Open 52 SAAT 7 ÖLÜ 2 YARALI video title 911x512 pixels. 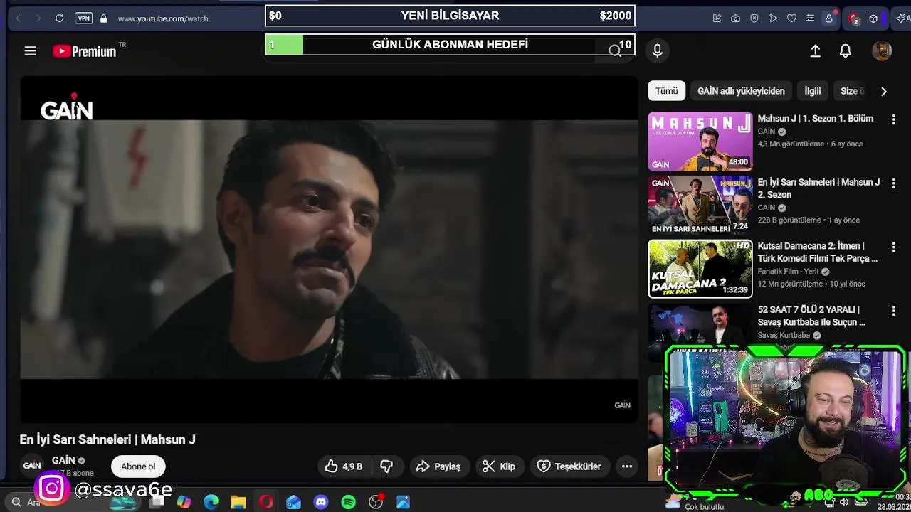coord(811,316)
